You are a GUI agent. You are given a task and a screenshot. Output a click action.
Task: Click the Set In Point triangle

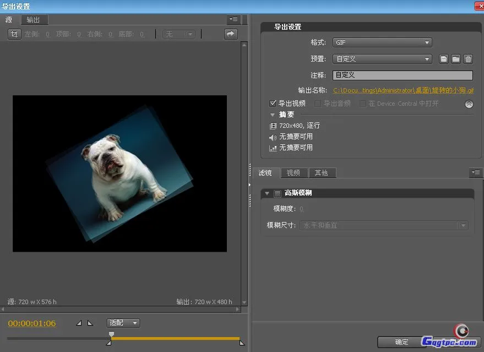(x=78, y=323)
